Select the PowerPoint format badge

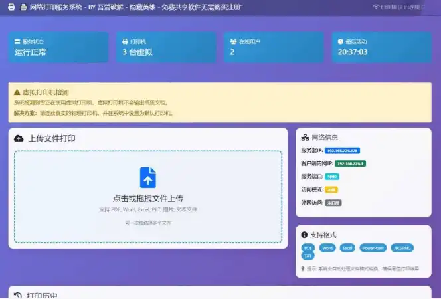coord(373,248)
